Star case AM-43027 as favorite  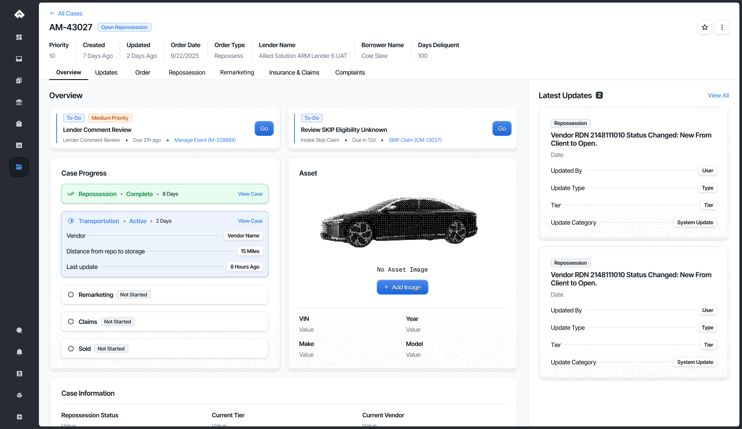click(x=705, y=27)
